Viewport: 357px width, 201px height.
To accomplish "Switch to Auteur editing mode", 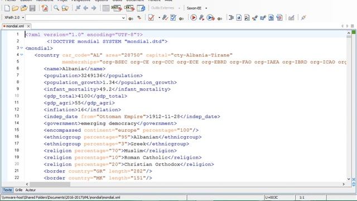I will (31, 190).
